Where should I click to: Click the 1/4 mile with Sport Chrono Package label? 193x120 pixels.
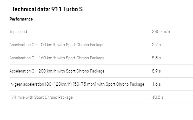pyautogui.click(x=41, y=98)
